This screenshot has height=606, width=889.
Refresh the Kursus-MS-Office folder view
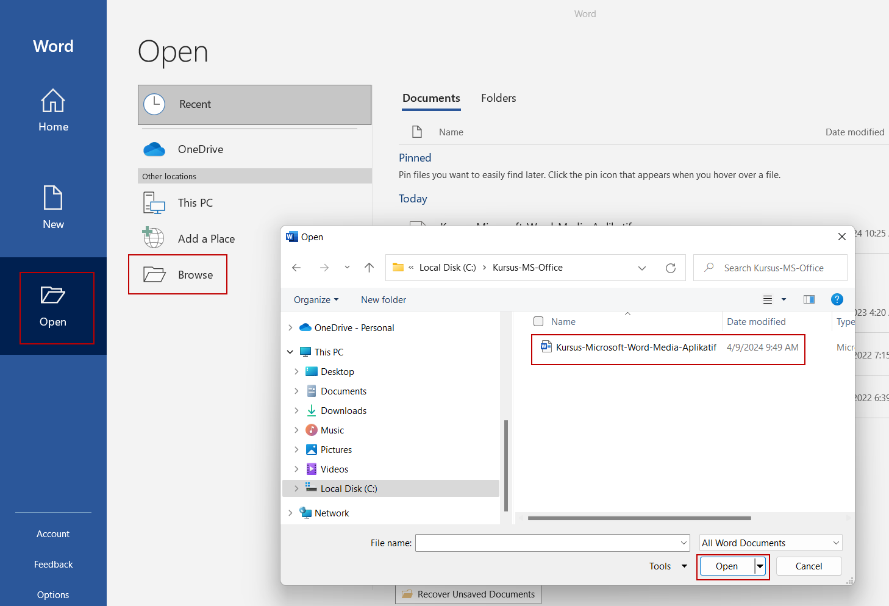(x=671, y=268)
